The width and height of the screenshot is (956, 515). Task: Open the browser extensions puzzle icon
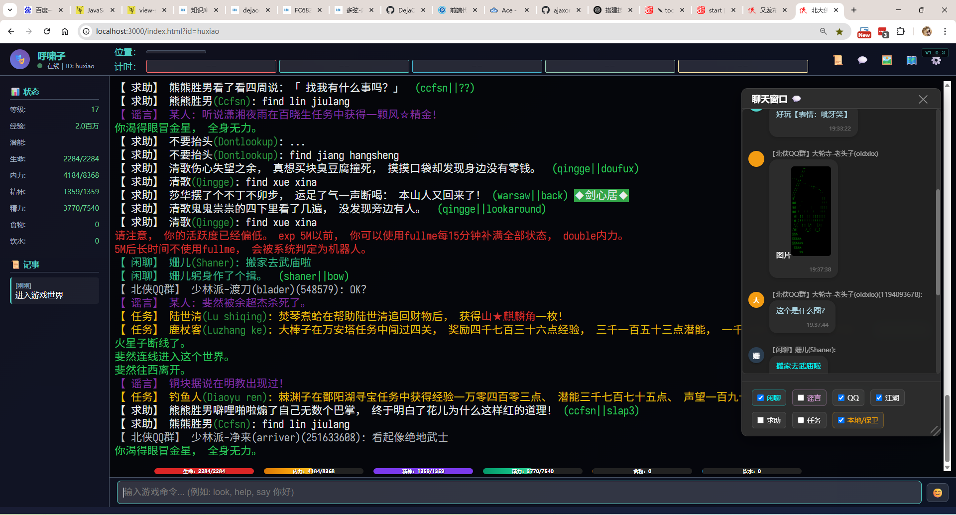point(901,31)
